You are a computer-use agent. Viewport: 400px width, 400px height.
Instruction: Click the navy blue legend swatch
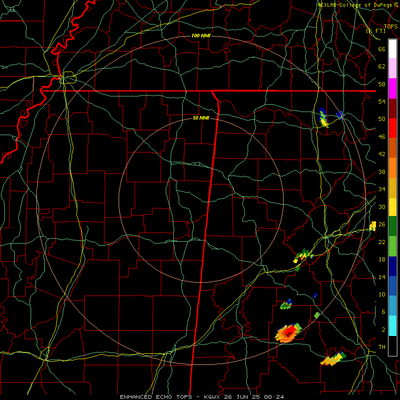392,266
